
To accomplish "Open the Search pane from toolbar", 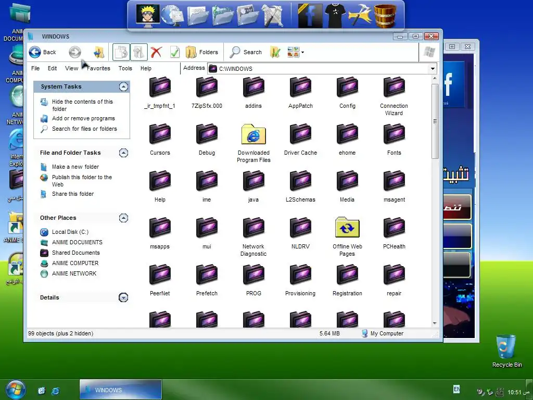I will click(x=246, y=52).
